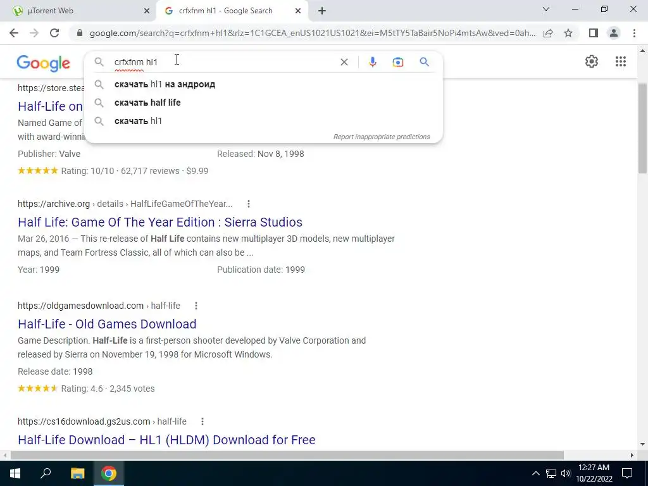The image size is (648, 486).
Task: Click Report inappropriate predictions
Action: (382, 137)
